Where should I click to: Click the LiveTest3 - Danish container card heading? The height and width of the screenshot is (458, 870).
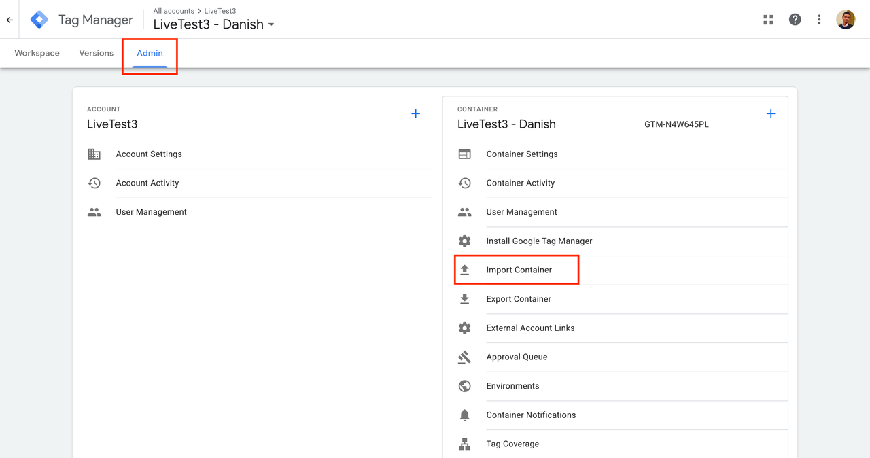pos(506,124)
